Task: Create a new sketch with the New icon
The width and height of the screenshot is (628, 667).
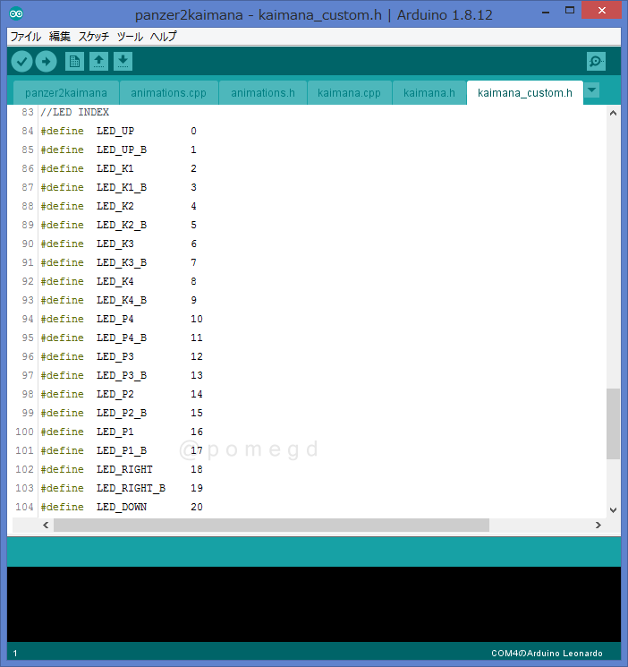Action: tap(74, 62)
